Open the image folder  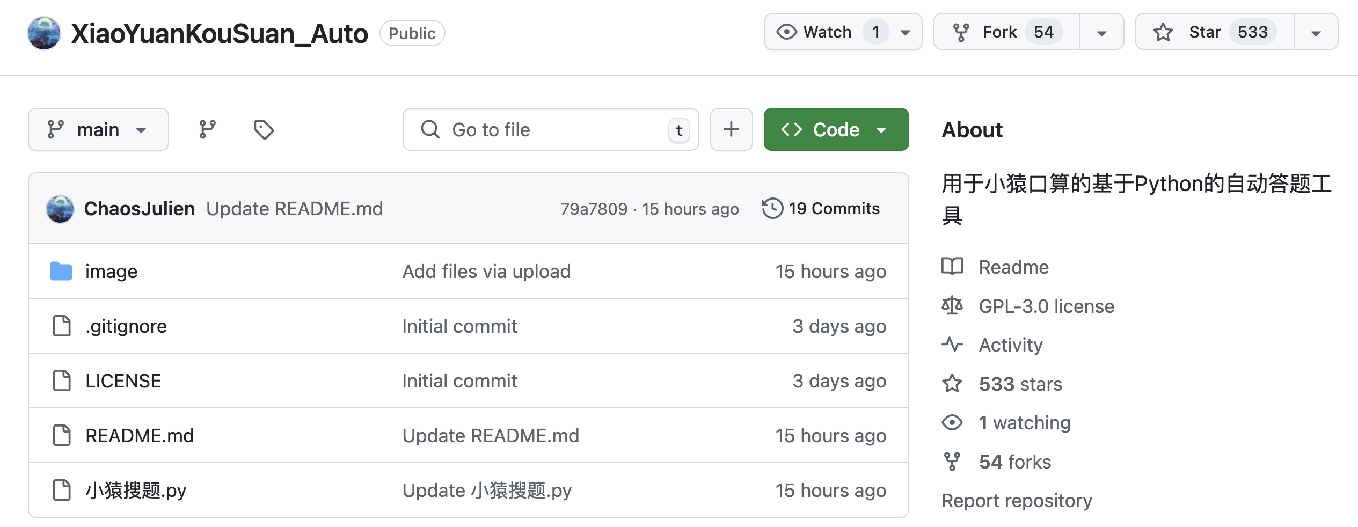[x=111, y=272]
